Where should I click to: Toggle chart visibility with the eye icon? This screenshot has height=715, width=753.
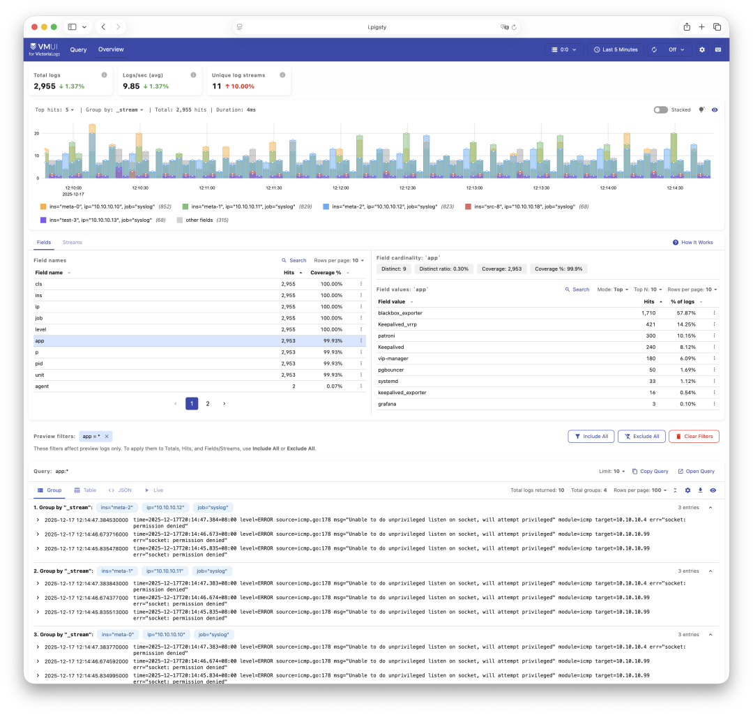715,110
